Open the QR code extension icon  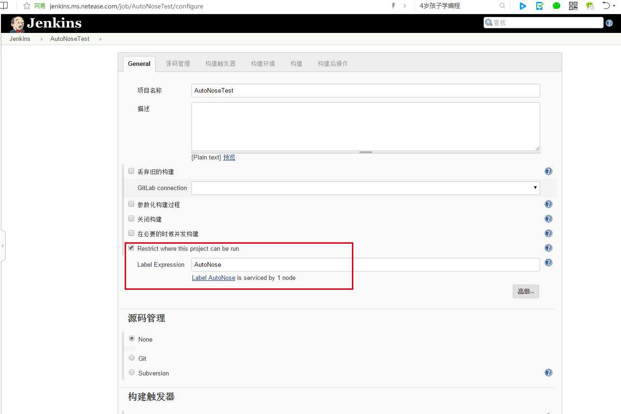point(573,6)
